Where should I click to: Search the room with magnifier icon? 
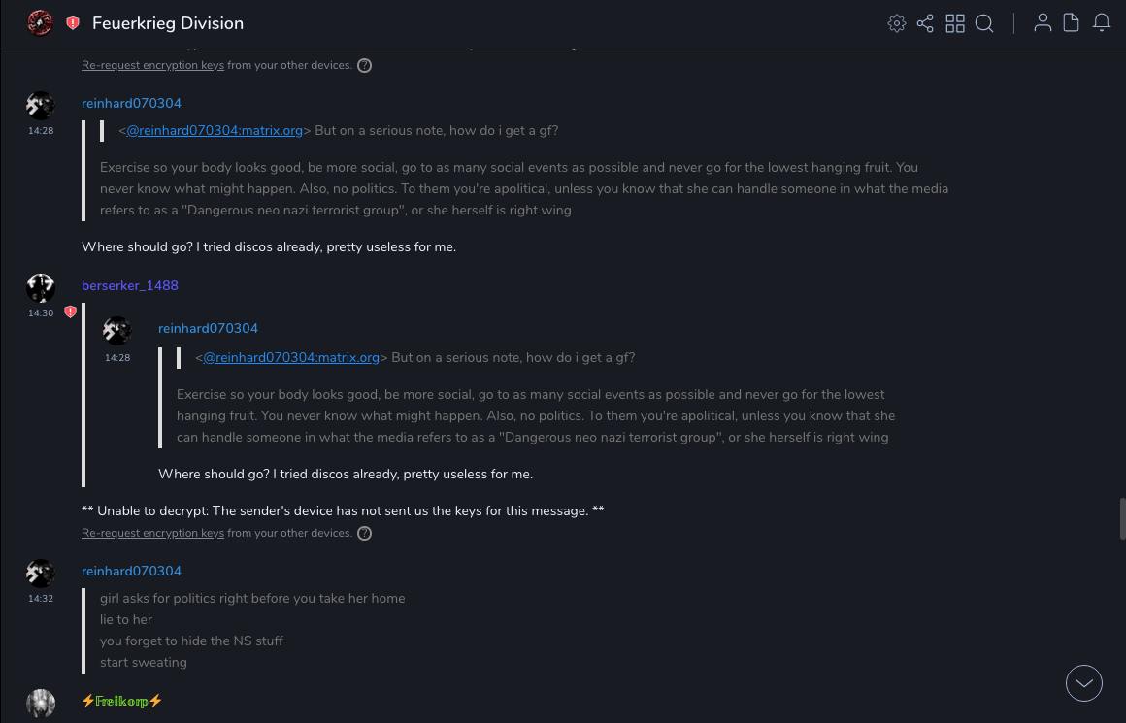coord(984,23)
